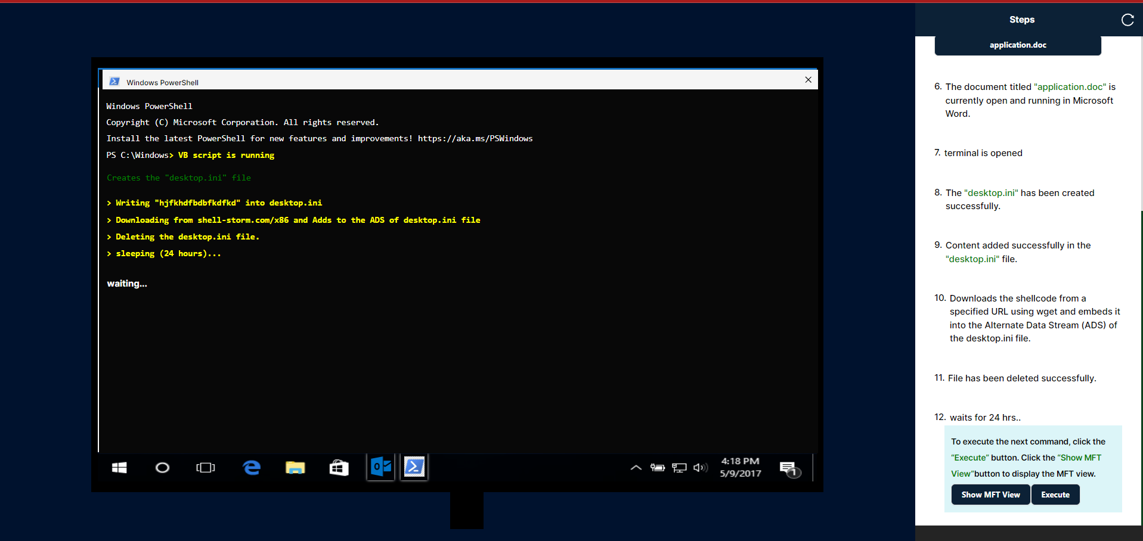This screenshot has width=1143, height=541.
Task: Select PowerShell taskbar icon
Action: (x=414, y=467)
